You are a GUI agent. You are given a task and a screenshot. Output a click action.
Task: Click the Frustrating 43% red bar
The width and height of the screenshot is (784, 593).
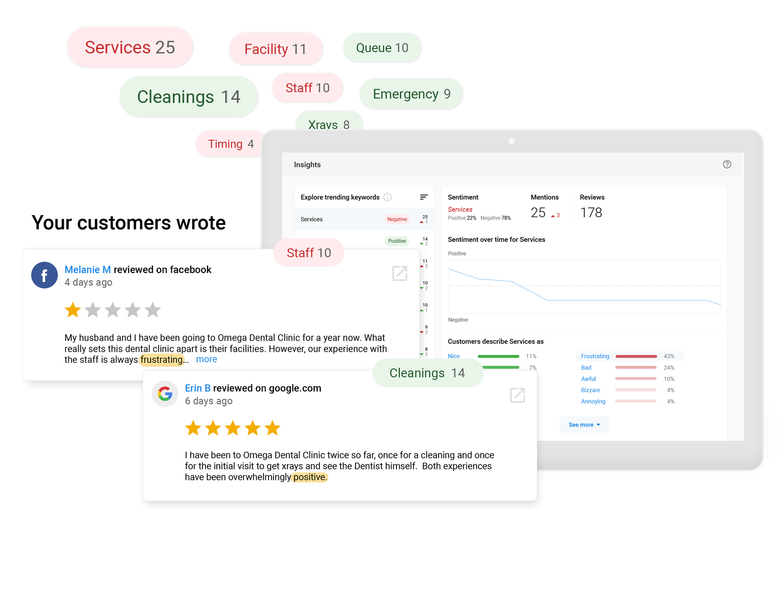[x=636, y=356]
